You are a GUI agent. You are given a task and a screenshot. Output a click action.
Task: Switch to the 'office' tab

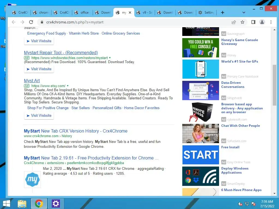pos(82,13)
